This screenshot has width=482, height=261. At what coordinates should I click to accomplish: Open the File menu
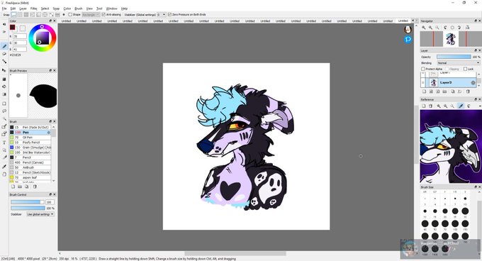point(4,9)
